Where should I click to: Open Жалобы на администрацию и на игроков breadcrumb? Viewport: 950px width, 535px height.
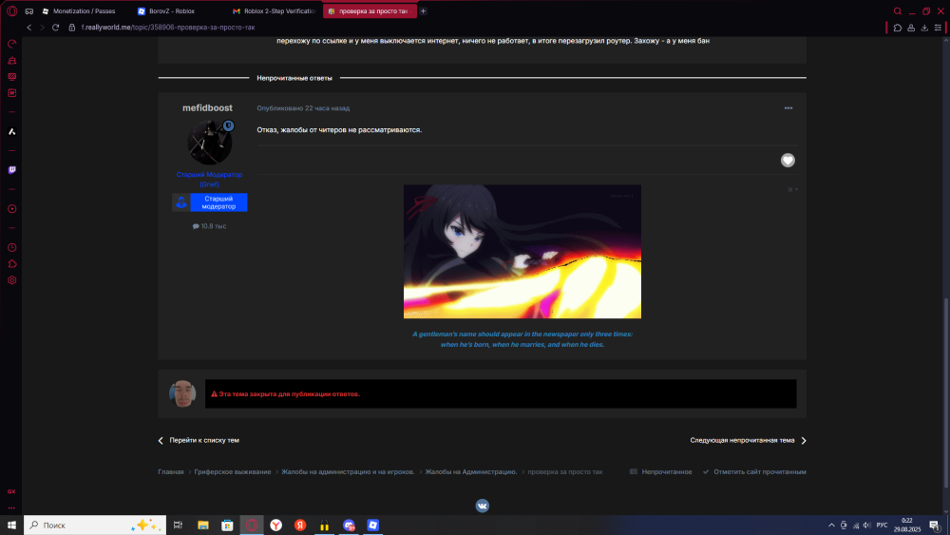pyautogui.click(x=348, y=472)
